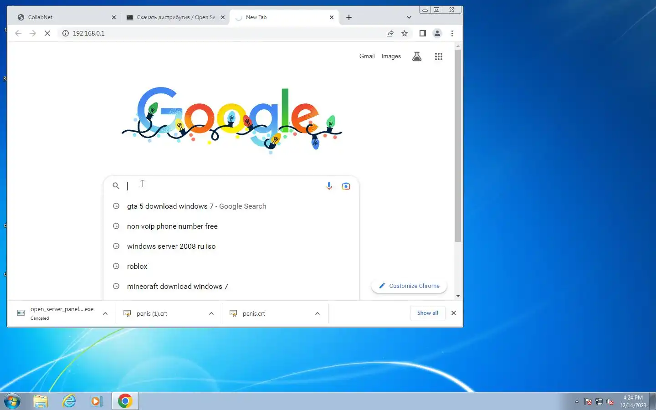Click the browser forward arrow
Screen dimensions: 656x410
click(x=33, y=33)
